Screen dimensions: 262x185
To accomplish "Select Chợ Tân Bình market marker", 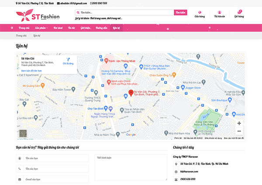I will (x=105, y=108).
